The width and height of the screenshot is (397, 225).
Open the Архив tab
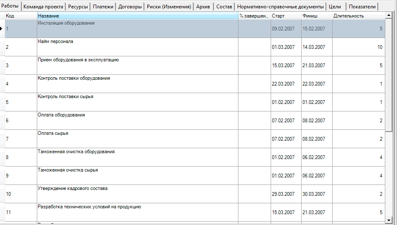point(203,7)
